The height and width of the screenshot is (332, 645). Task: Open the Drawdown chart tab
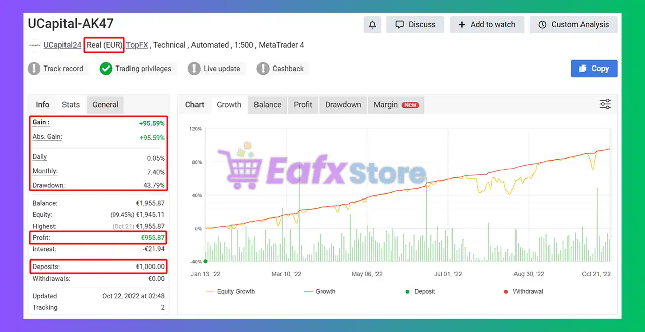click(343, 105)
